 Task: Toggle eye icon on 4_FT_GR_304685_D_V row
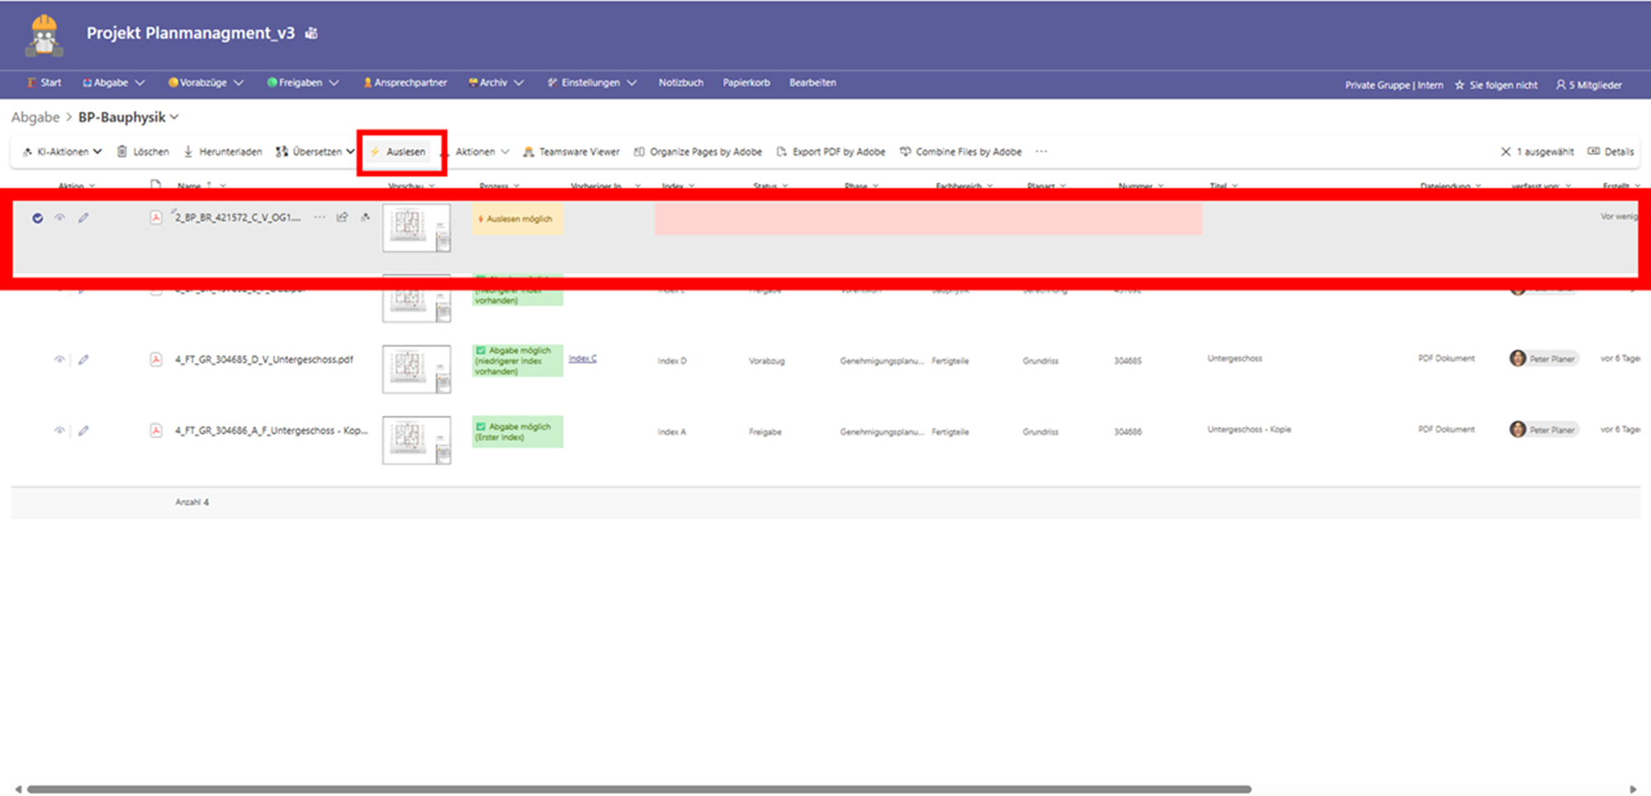(x=59, y=360)
